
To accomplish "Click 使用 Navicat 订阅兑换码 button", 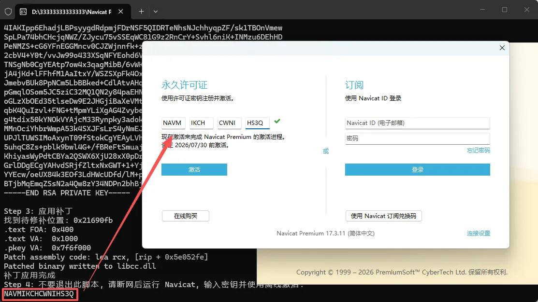I will click(x=383, y=216).
